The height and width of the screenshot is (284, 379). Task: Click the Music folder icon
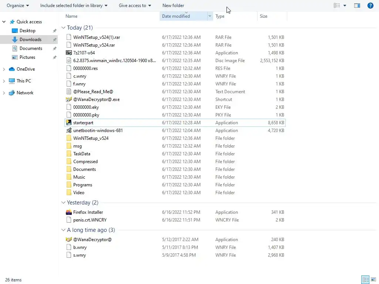pyautogui.click(x=69, y=177)
